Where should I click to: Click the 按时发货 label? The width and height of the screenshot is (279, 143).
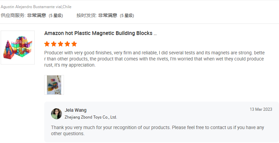click(86, 15)
